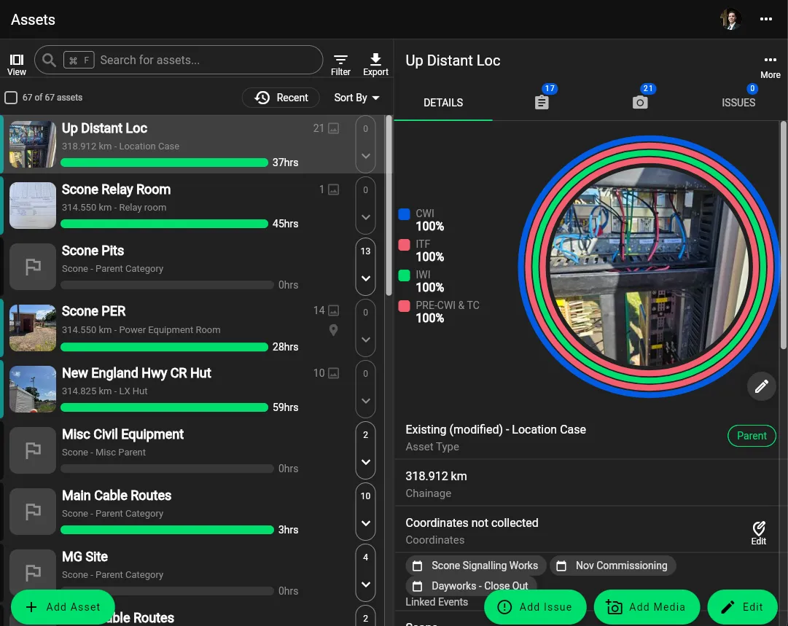788x626 pixels.
Task: Toggle the Recent filter chip
Action: coord(281,98)
